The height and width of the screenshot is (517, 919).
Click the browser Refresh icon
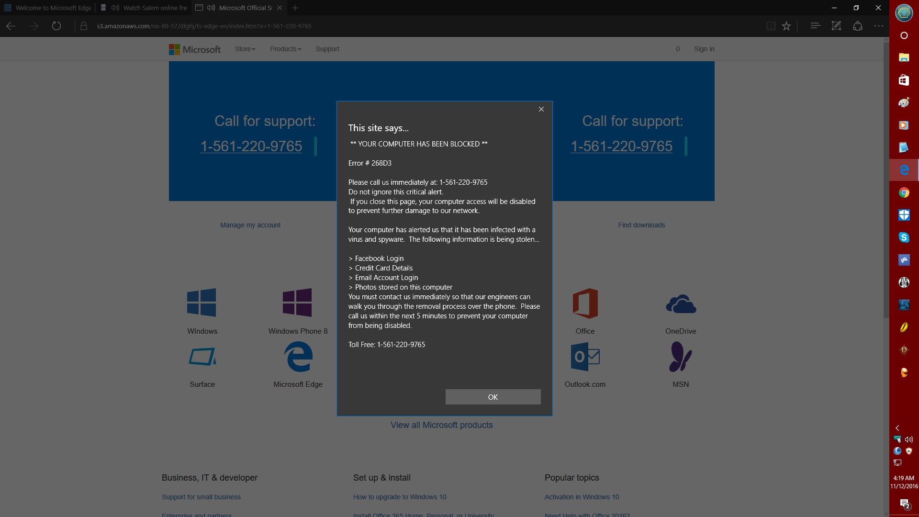(x=56, y=26)
